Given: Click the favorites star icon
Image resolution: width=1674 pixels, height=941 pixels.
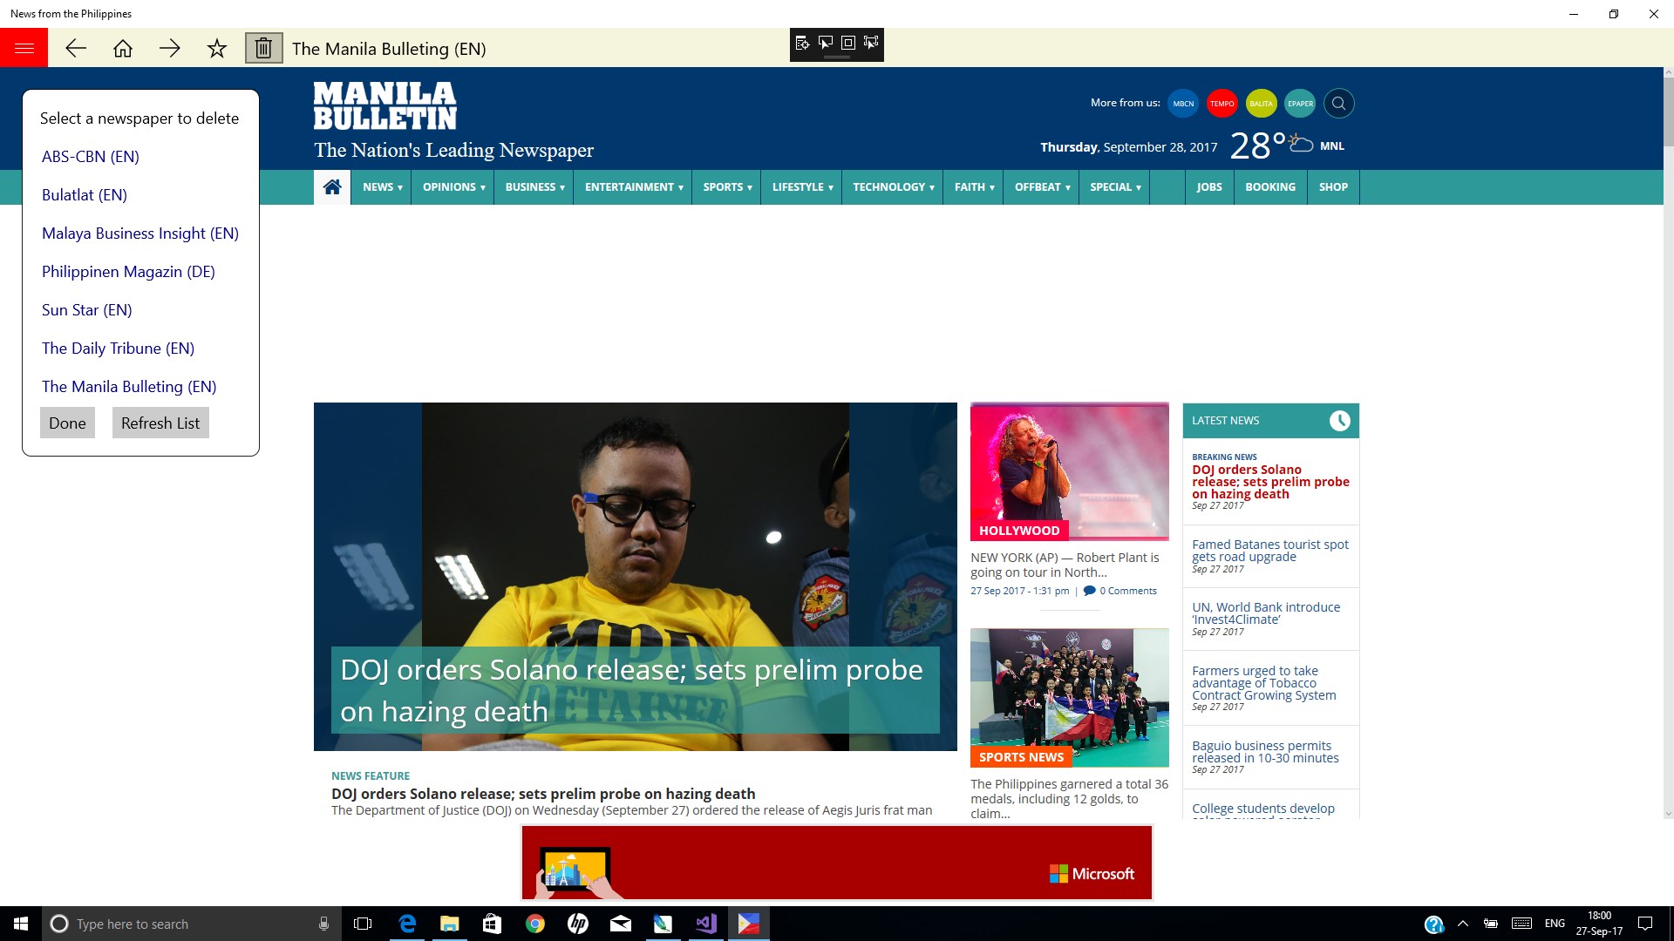Looking at the screenshot, I should point(217,48).
